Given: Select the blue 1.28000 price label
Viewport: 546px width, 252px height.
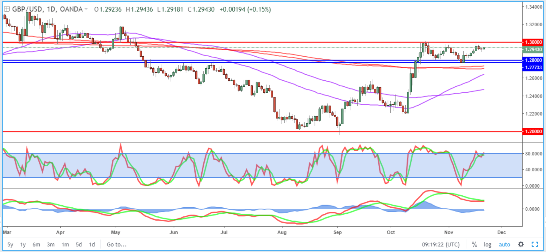Looking at the screenshot, I should coord(533,60).
